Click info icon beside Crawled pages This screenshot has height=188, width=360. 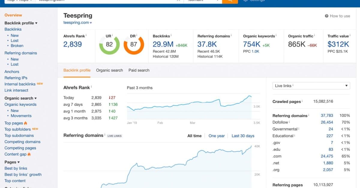coord(302,101)
